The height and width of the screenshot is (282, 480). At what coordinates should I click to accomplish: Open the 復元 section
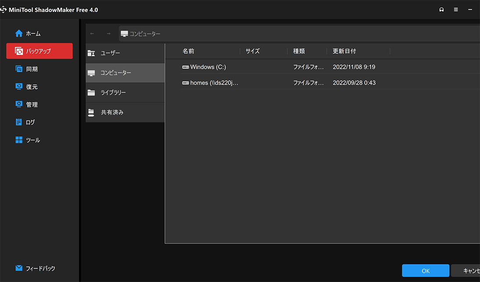pyautogui.click(x=39, y=86)
